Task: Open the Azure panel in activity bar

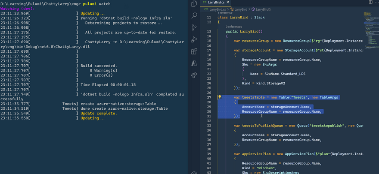Action: (194, 63)
